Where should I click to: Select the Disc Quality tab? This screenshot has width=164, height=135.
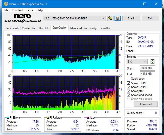pyautogui.click(x=60, y=28)
